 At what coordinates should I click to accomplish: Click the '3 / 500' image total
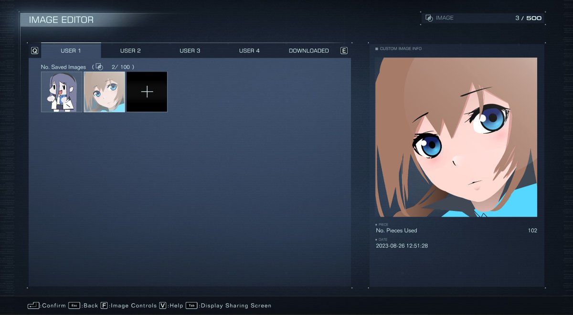click(528, 18)
